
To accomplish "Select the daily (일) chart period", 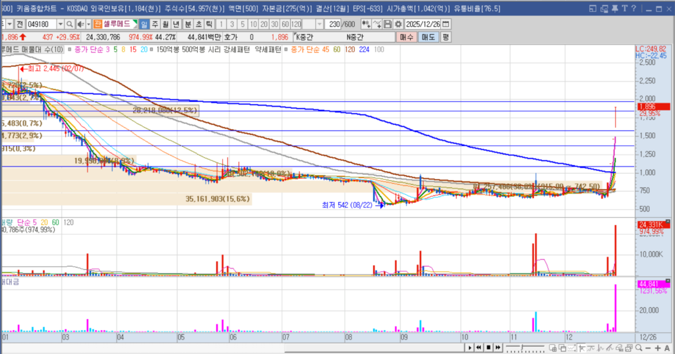I will 144,24.
